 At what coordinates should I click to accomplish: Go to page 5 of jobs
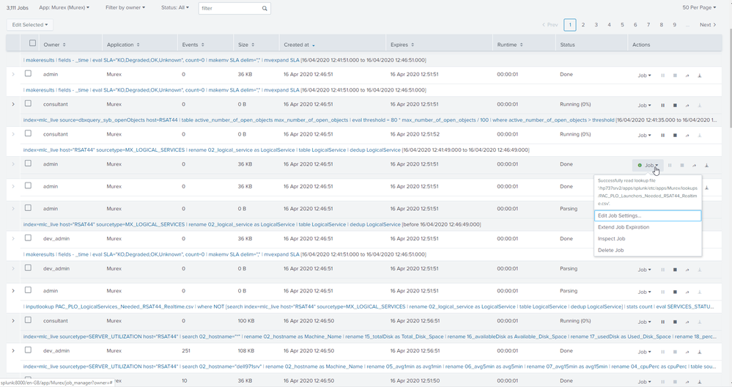coord(622,25)
